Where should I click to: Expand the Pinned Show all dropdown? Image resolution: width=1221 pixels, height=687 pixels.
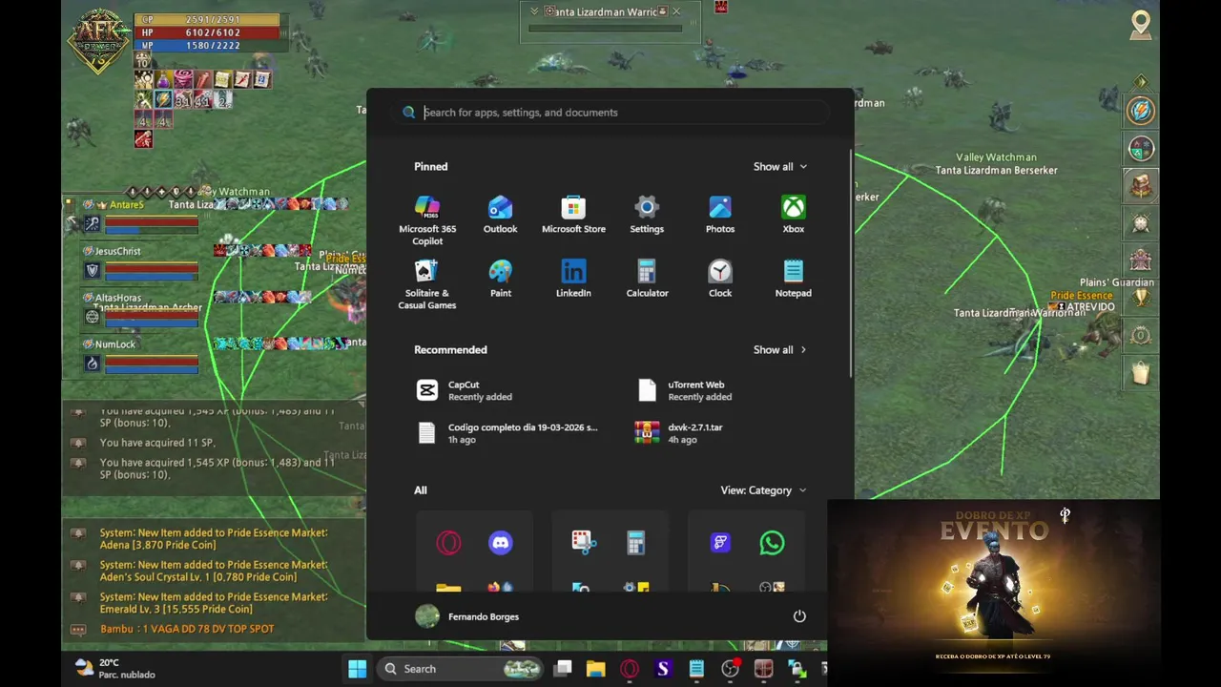pyautogui.click(x=780, y=166)
